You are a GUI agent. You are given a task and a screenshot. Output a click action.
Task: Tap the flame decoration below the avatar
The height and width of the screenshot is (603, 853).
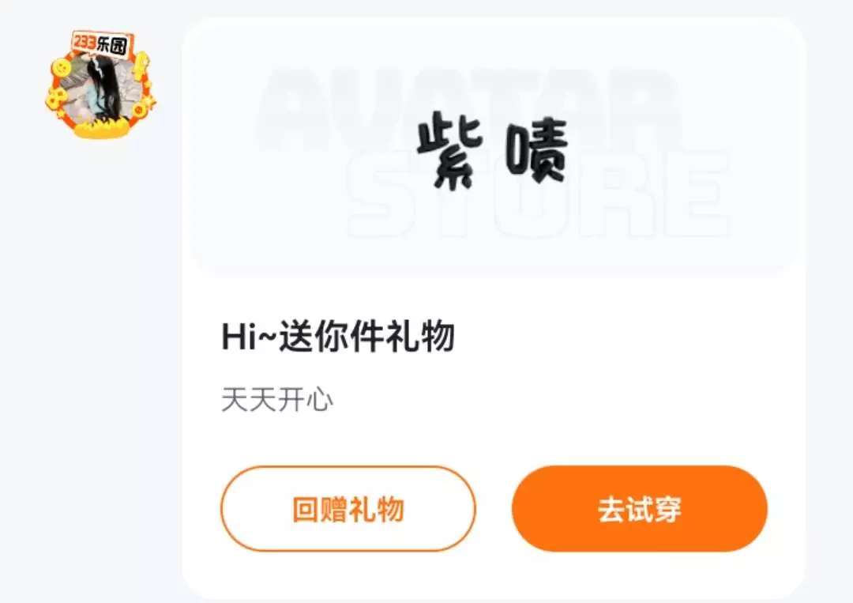tap(102, 128)
